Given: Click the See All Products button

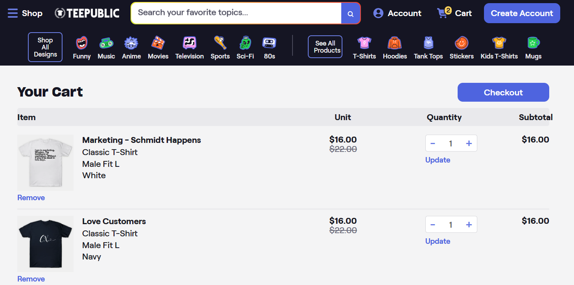Looking at the screenshot, I should [325, 47].
